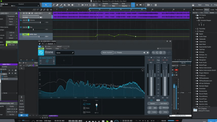Click the Master Assistant button
The width and height of the screenshot is (217, 122).
click(107, 53)
